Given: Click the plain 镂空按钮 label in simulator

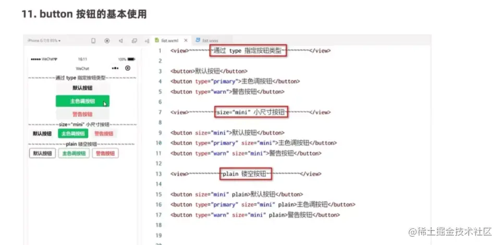Looking at the screenshot, I should pyautogui.click(x=81, y=144).
